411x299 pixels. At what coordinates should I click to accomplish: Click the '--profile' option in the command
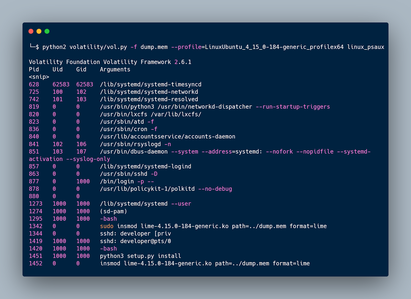coord(186,47)
